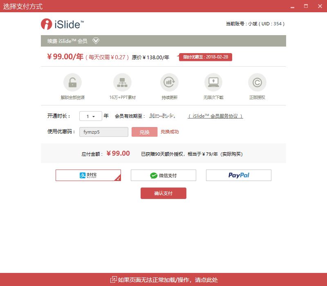This screenshot has width=327, height=286.
Task: Click the 兑换 redeem coupon button
Action: [145, 132]
